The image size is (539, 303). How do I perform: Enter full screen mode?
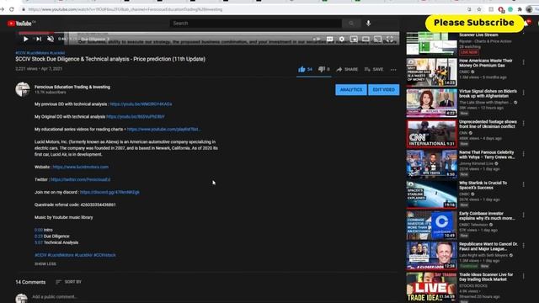pos(389,40)
